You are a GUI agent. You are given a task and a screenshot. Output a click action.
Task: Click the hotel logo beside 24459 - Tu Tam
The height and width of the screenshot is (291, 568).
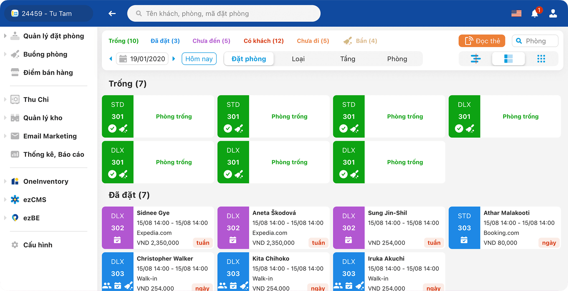click(15, 13)
